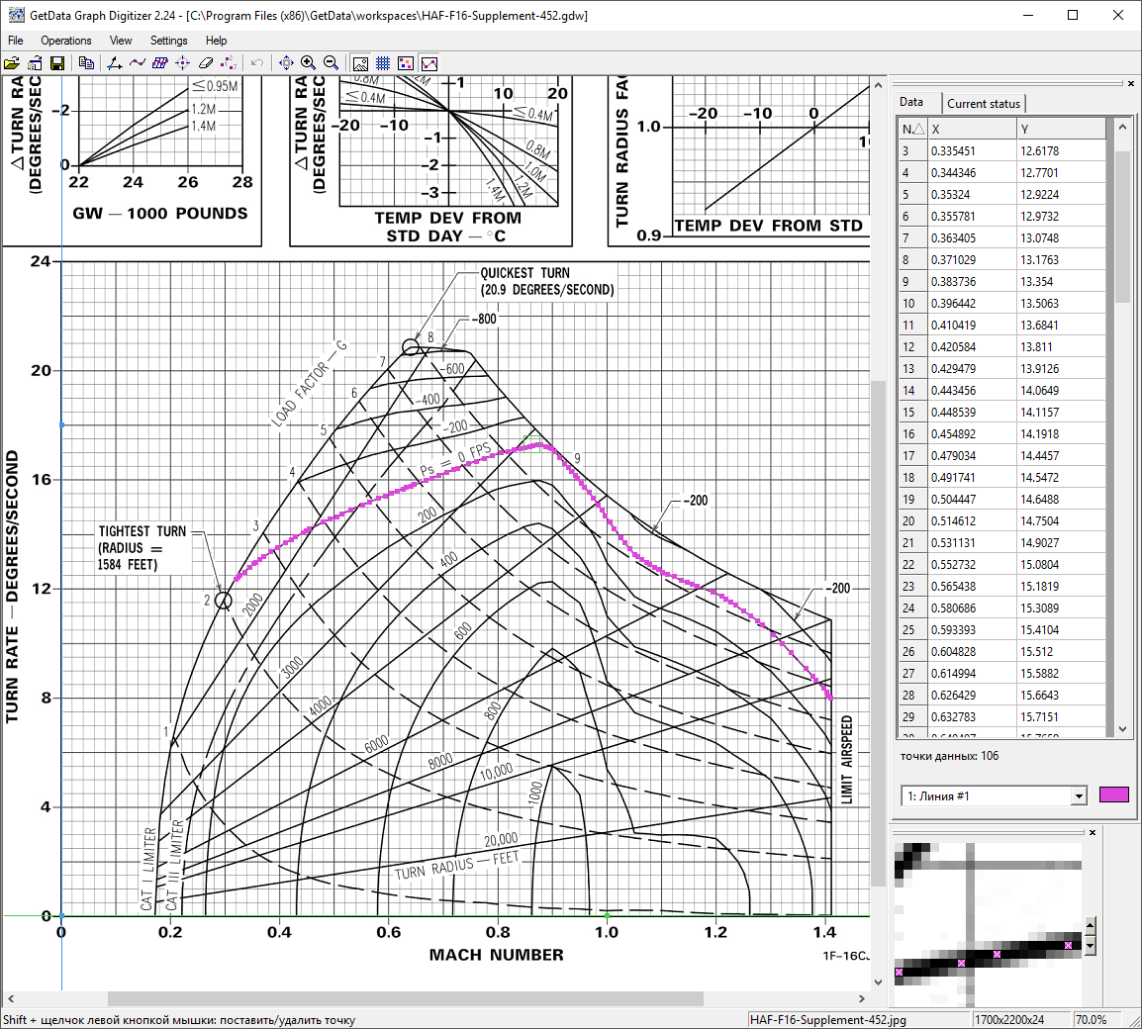The image size is (1142, 1029).
Task: Activate the Auto Trace Lines tool
Action: point(137,63)
